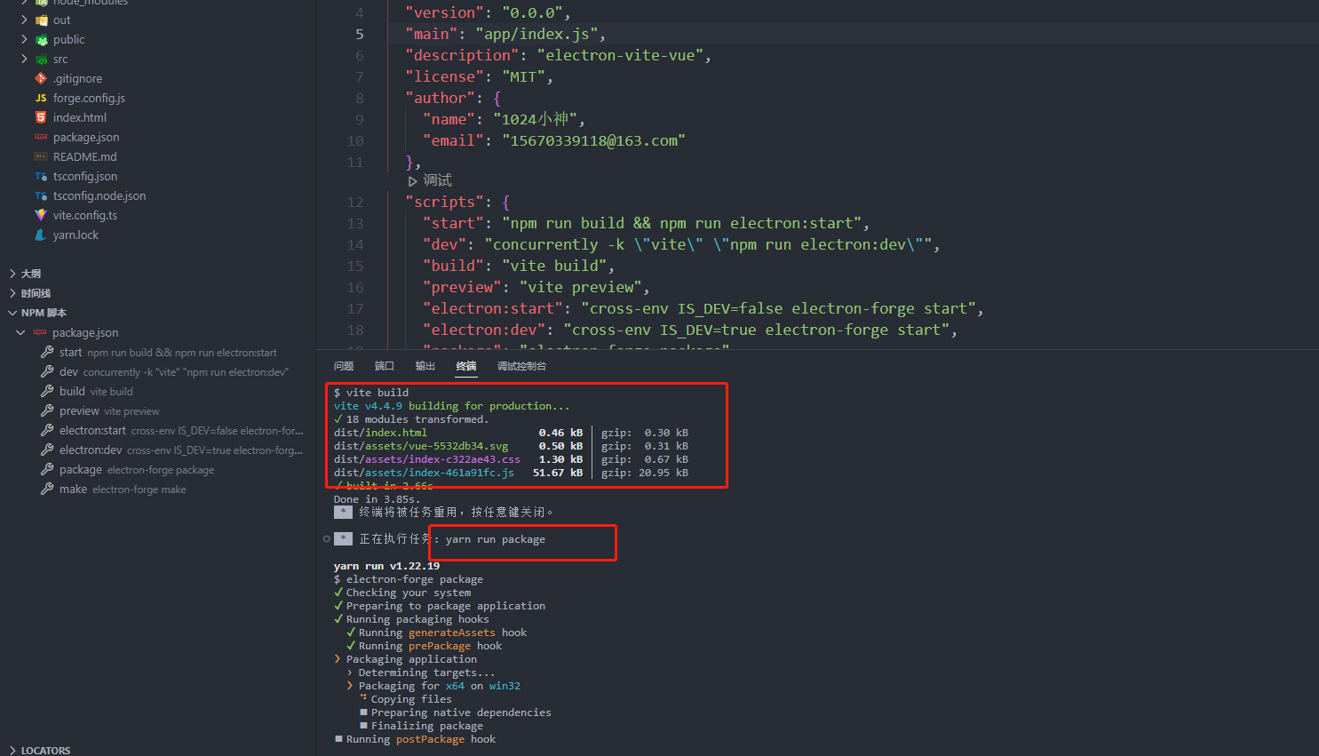The height and width of the screenshot is (756, 1319).
Task: Click the git icon beside .gitignore
Action: pos(39,78)
